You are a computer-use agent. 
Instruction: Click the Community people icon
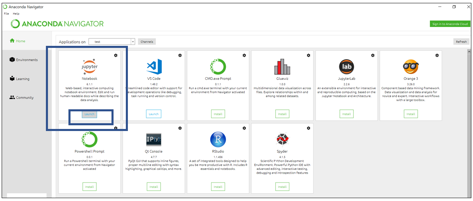pos(12,97)
